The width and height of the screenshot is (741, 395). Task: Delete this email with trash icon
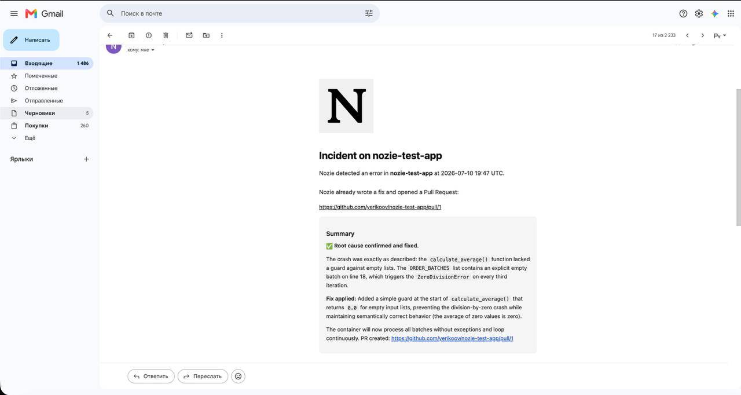166,35
